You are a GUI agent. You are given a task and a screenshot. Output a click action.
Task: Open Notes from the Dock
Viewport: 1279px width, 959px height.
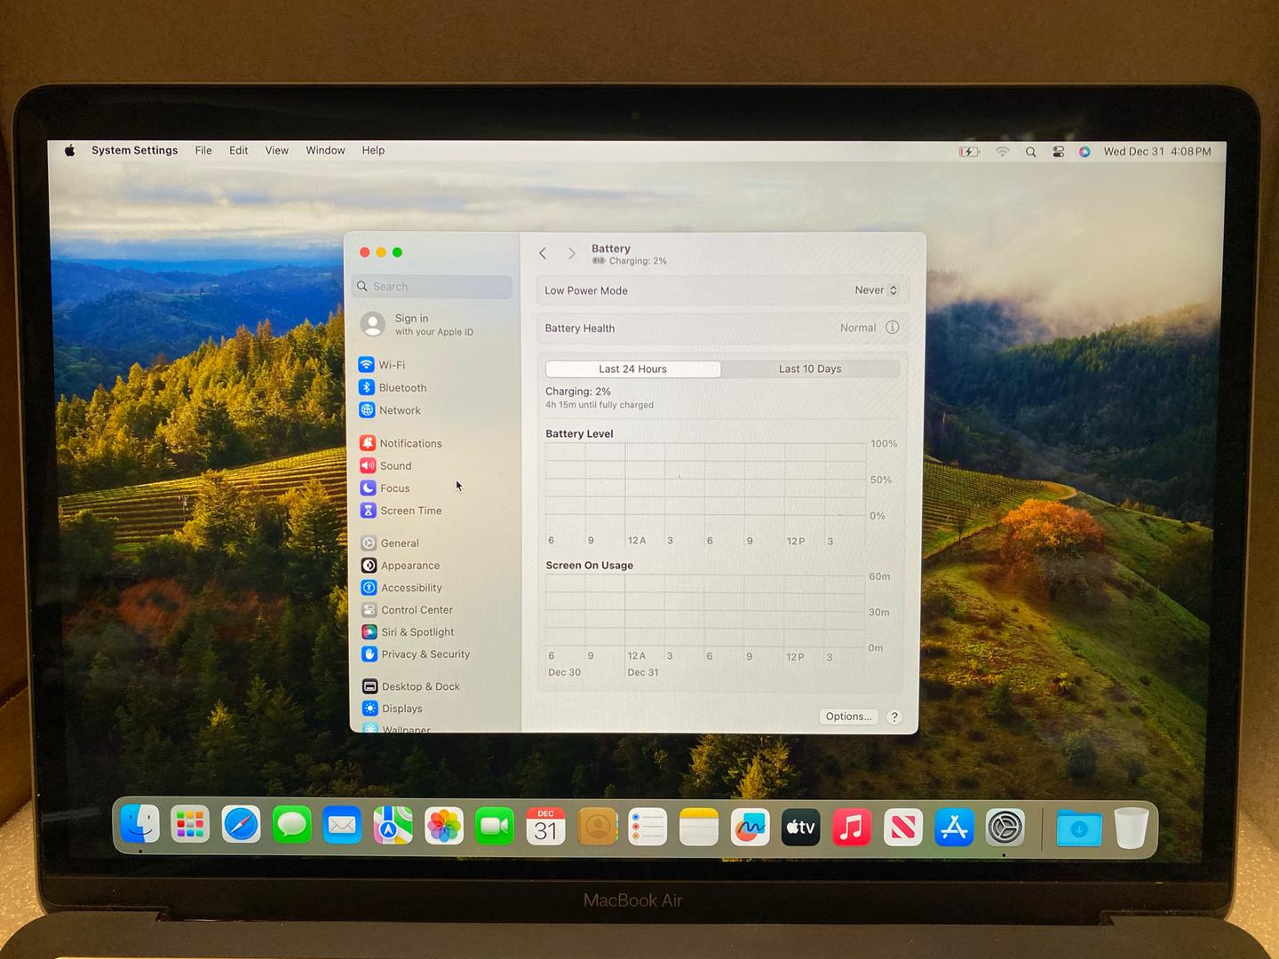click(x=699, y=828)
